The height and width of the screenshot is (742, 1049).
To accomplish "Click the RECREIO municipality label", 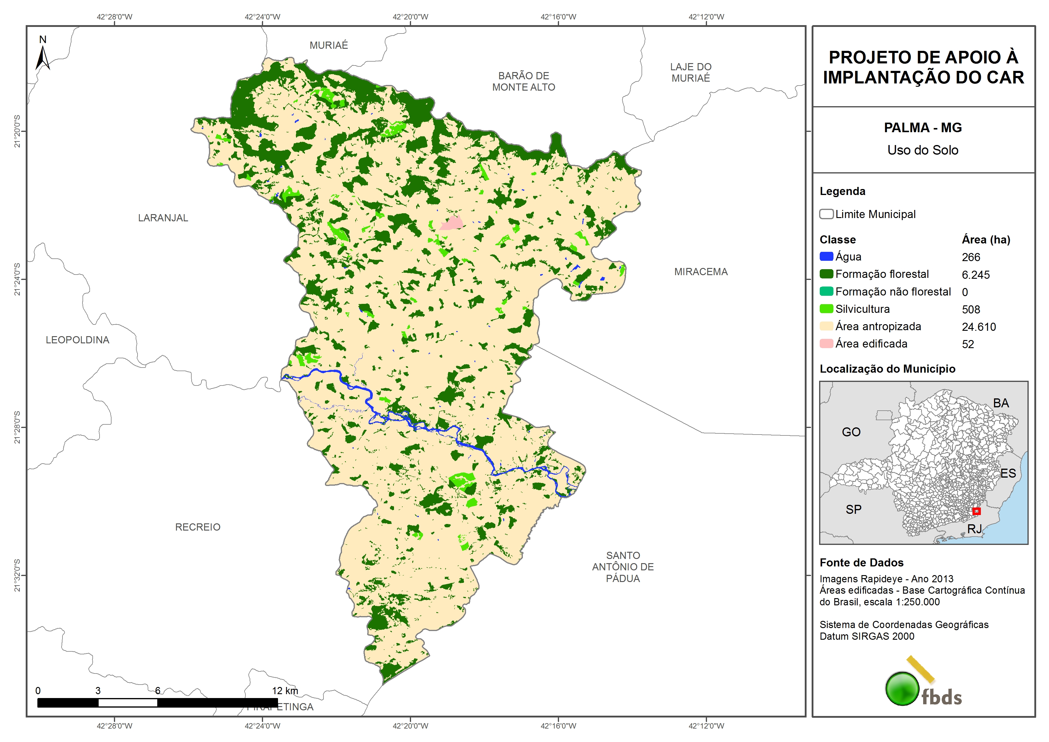I will pos(197,527).
